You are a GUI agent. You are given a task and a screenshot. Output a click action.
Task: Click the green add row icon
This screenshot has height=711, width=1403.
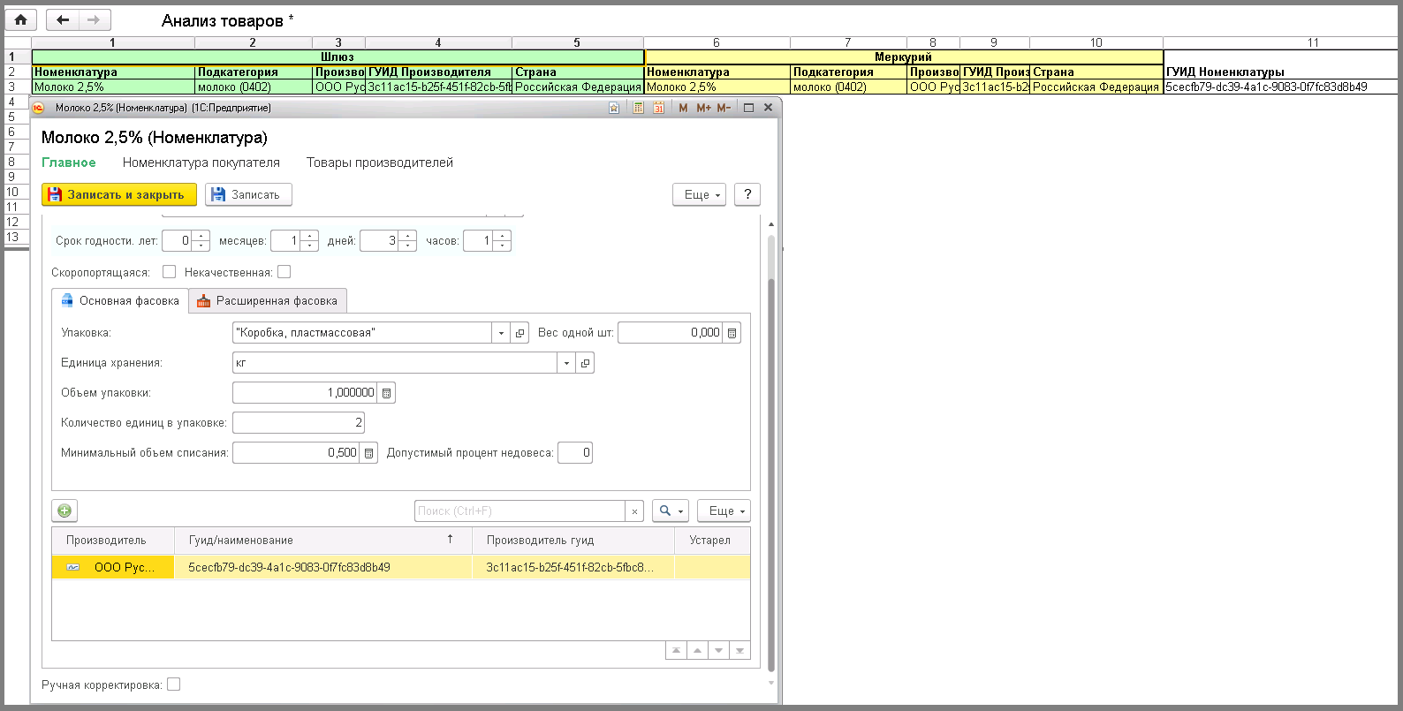click(x=64, y=511)
